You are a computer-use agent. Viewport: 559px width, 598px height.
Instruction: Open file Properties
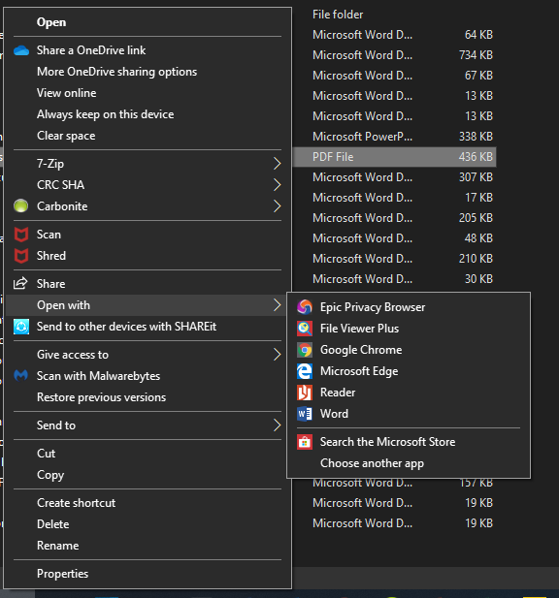pos(148,574)
